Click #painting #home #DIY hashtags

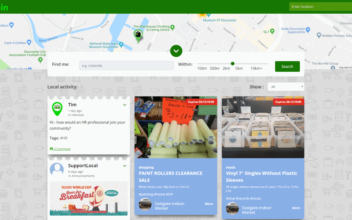[x=156, y=194]
